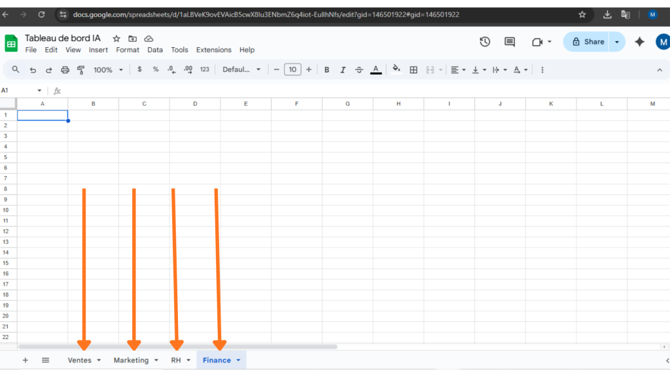Screen dimensions: 670x377
Task: Click the Decrease decimal places icon
Action: (171, 69)
